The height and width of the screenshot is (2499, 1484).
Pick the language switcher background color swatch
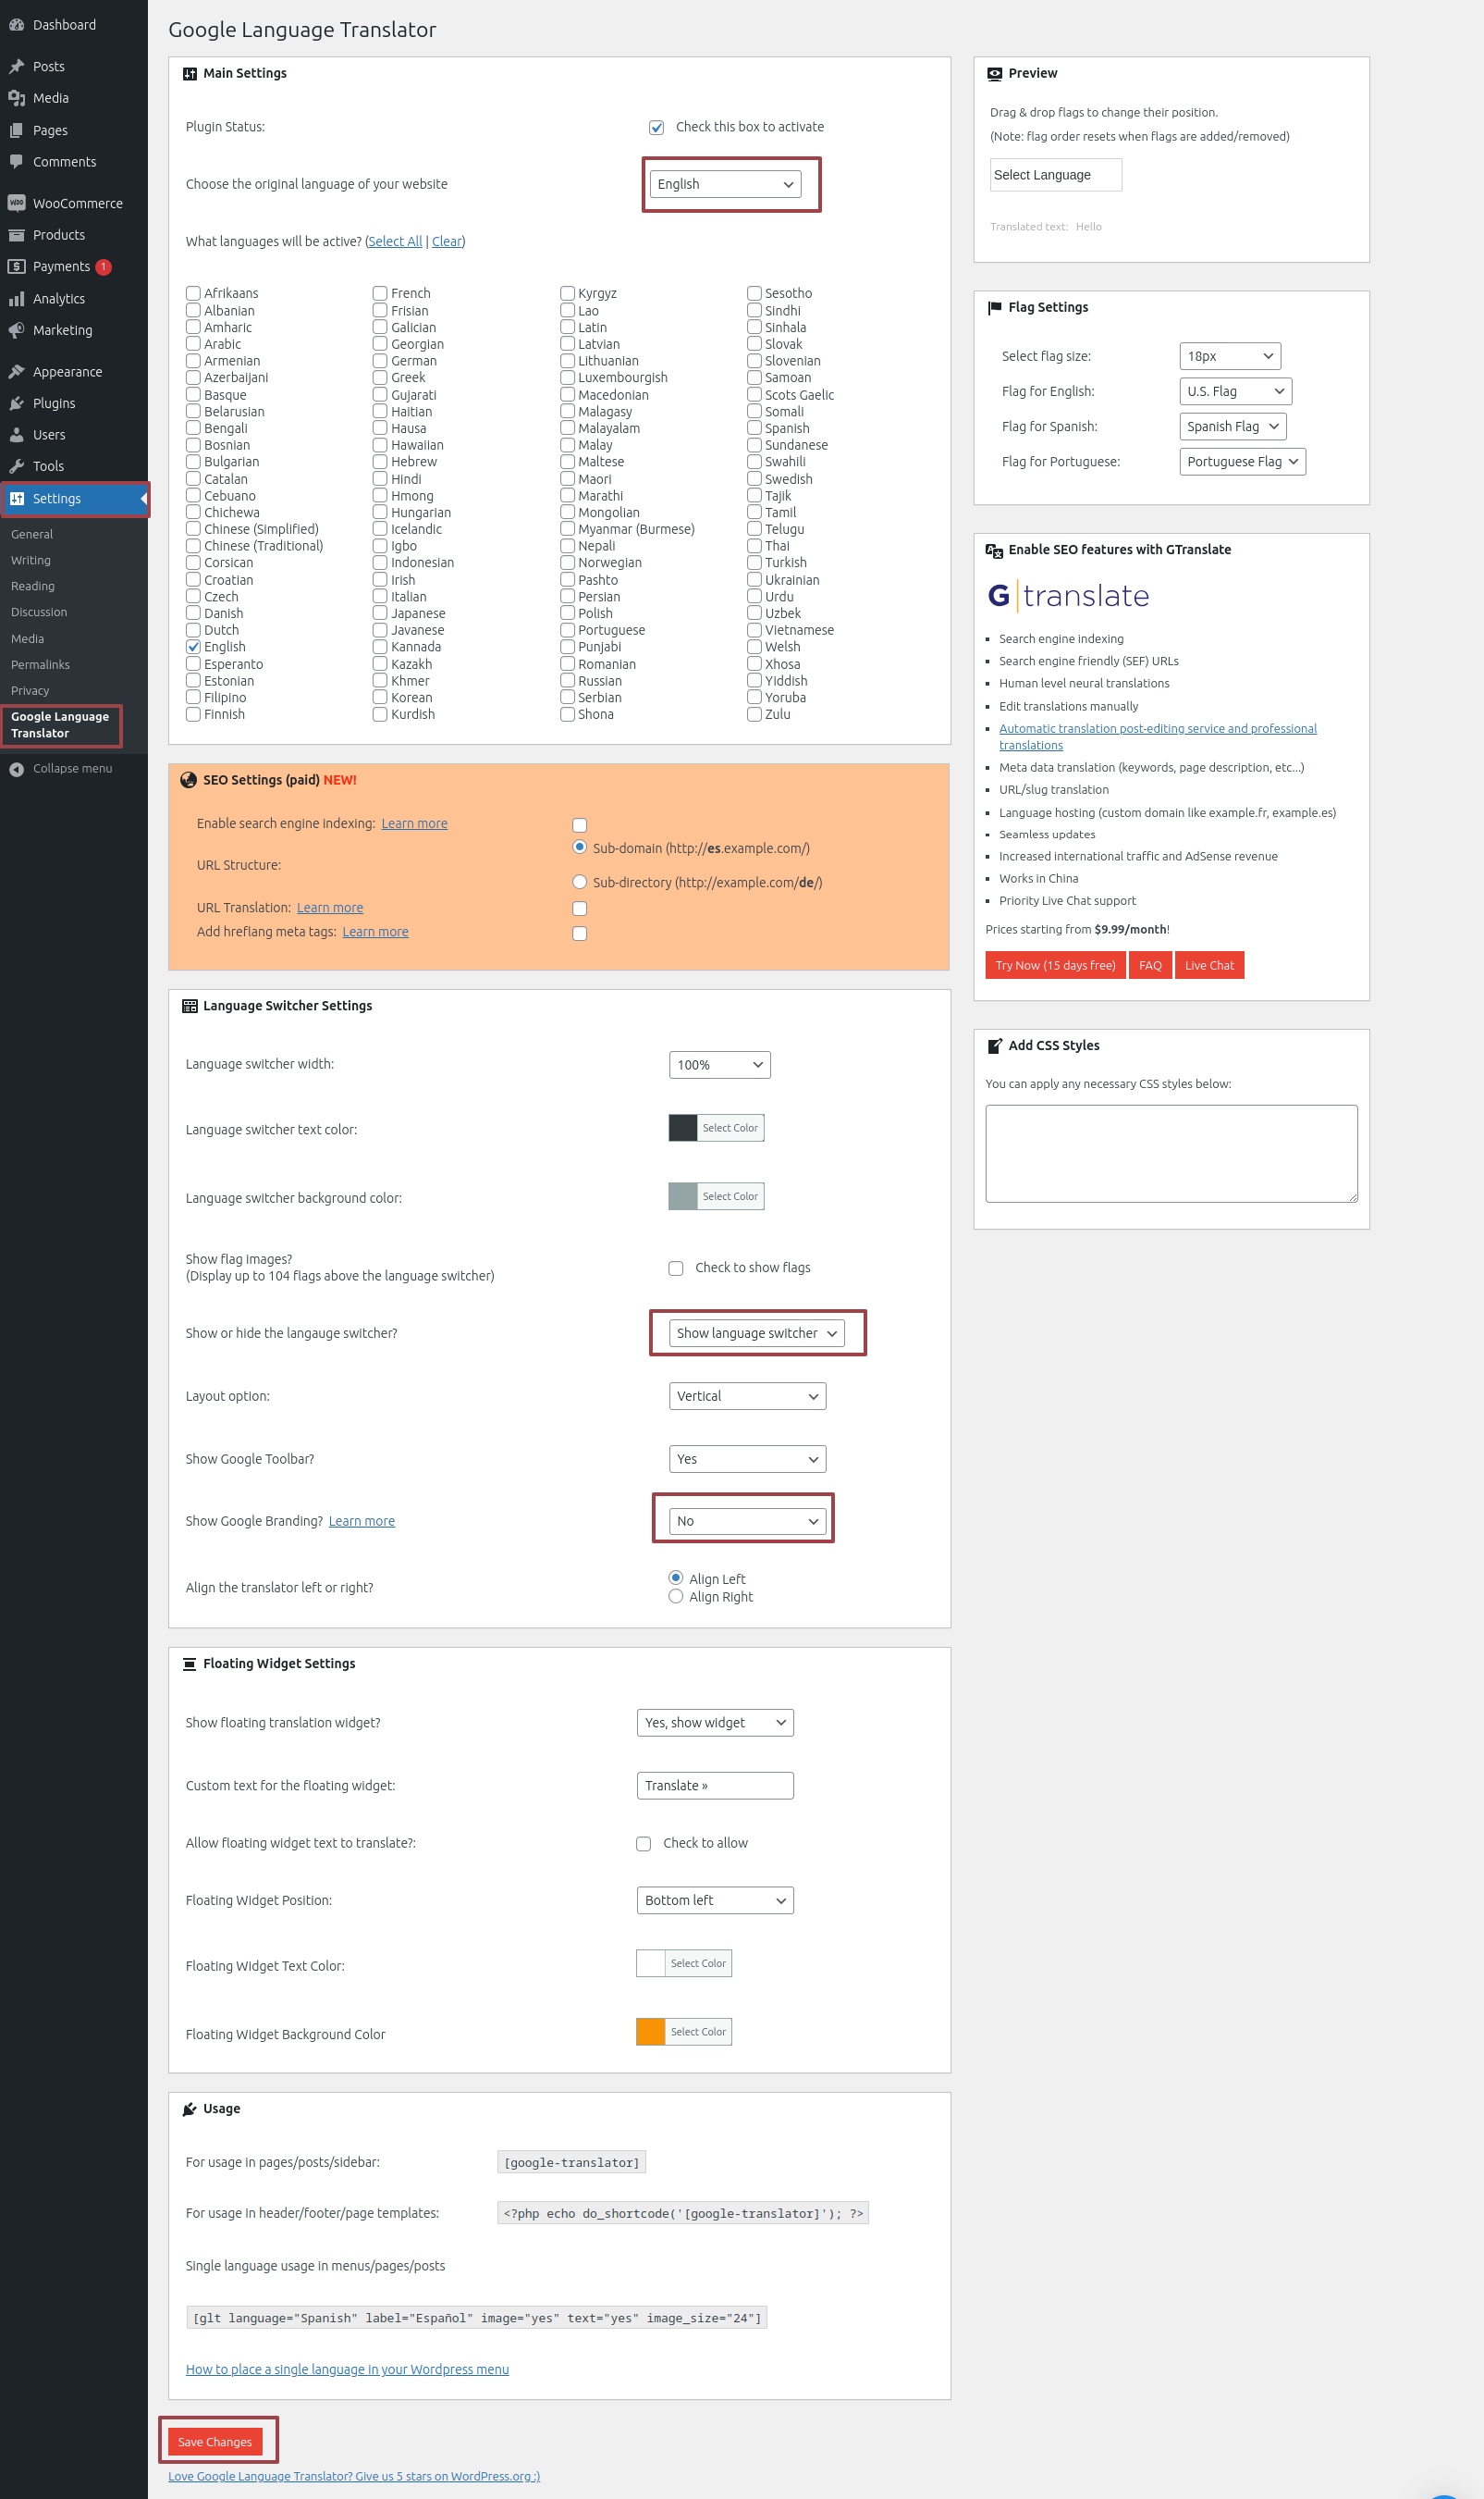click(683, 1196)
